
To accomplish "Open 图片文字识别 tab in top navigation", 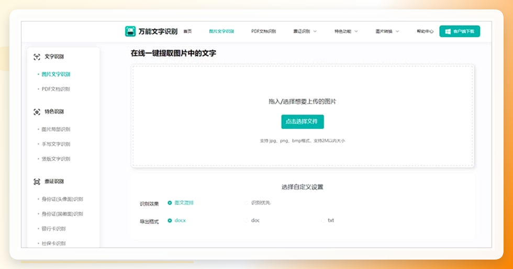I will pyautogui.click(x=221, y=31).
